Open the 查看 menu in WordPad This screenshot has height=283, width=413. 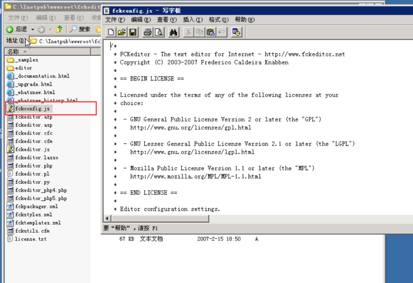167,20
